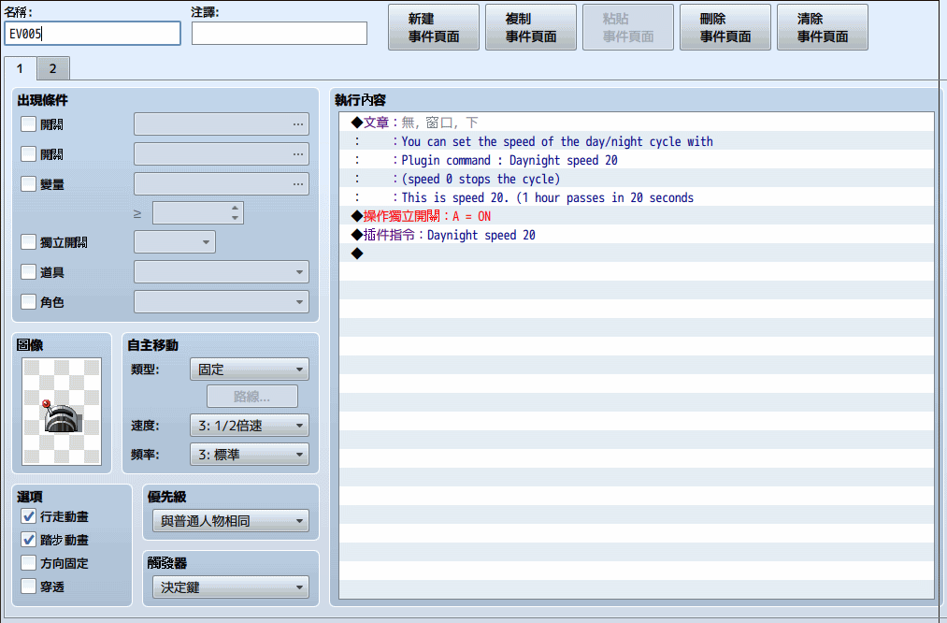The height and width of the screenshot is (623, 947).
Task: Uncheck the 行走動畫 option
Action: point(28,516)
